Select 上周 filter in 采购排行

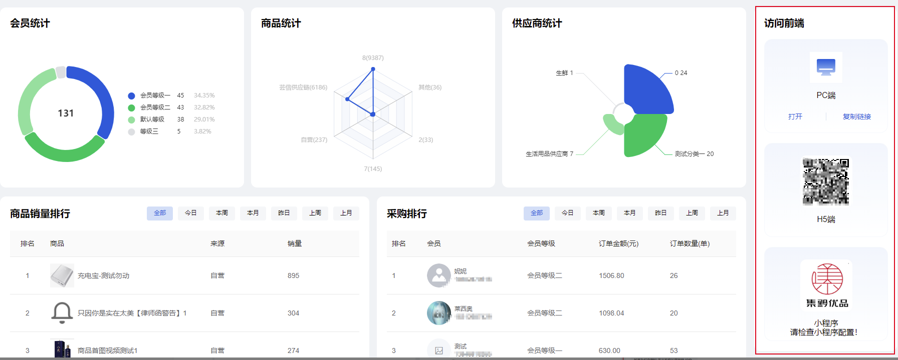point(692,213)
